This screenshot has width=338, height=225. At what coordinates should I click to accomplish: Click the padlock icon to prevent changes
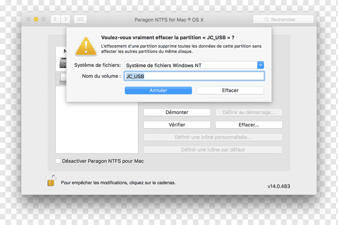tap(51, 180)
